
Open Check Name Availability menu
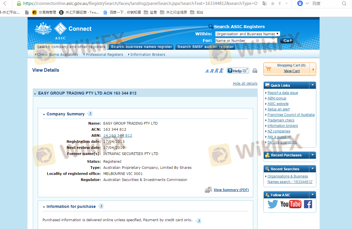pyautogui.click(x=58, y=54)
